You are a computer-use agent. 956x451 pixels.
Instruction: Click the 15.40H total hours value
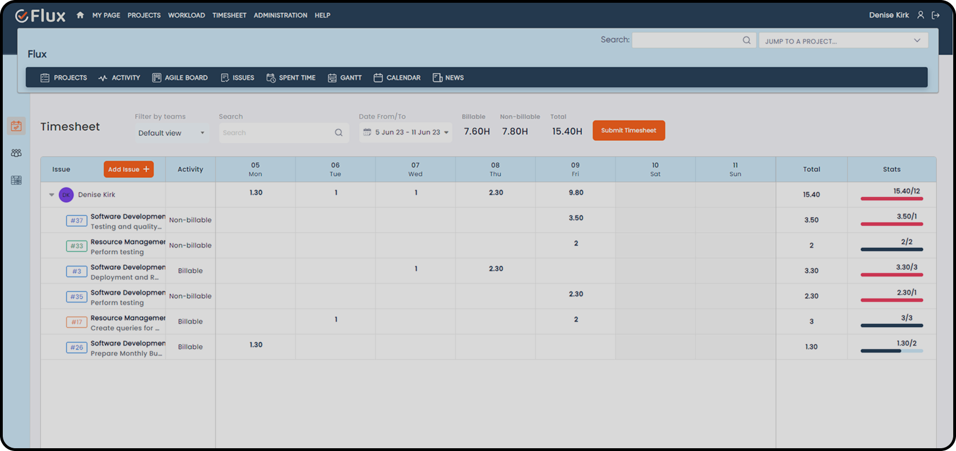pyautogui.click(x=567, y=131)
